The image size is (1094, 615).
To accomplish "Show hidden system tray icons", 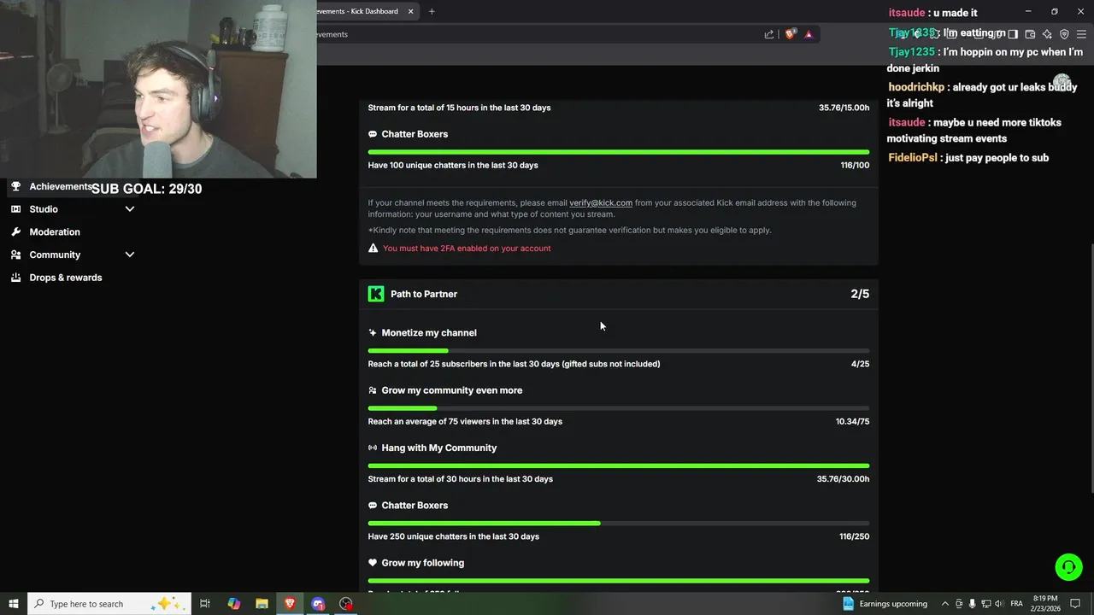I will tap(945, 604).
